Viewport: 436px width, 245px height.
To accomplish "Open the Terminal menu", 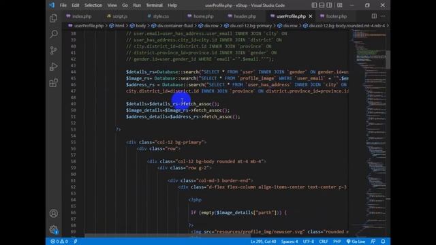I will (x=155, y=5).
